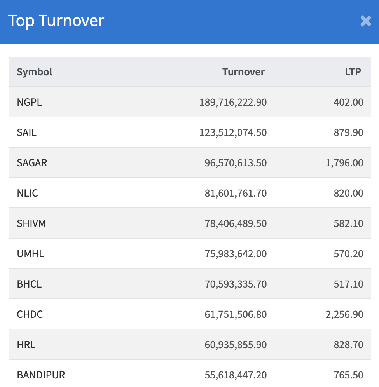Select SAIL turnover 123,512,074.50

pos(233,132)
